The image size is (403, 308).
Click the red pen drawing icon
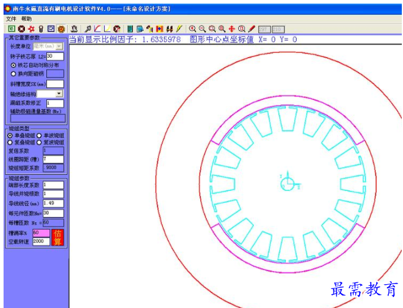251,29
